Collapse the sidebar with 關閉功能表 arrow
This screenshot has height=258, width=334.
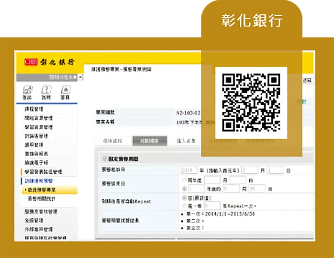[x=74, y=77]
